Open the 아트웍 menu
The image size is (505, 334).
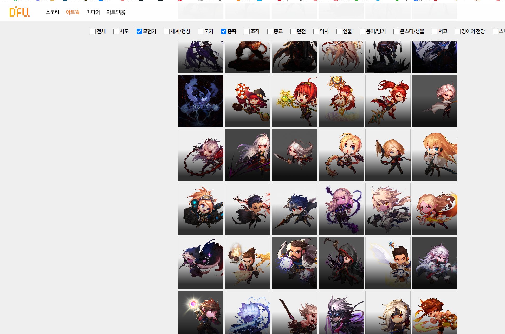[73, 12]
